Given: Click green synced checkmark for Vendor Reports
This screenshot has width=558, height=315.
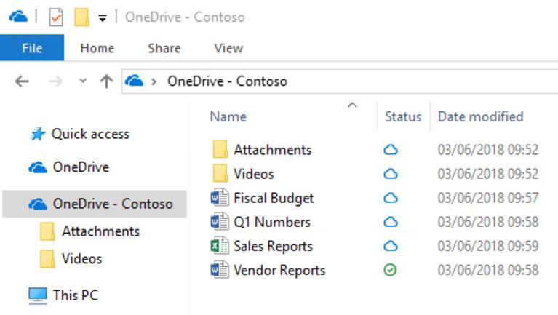Looking at the screenshot, I should click(390, 270).
